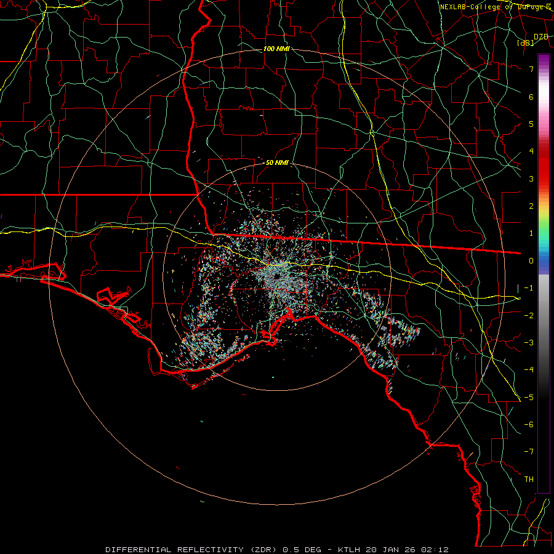The width and height of the screenshot is (554, 554).
Task: Click the DZR product label
Action: (x=541, y=37)
